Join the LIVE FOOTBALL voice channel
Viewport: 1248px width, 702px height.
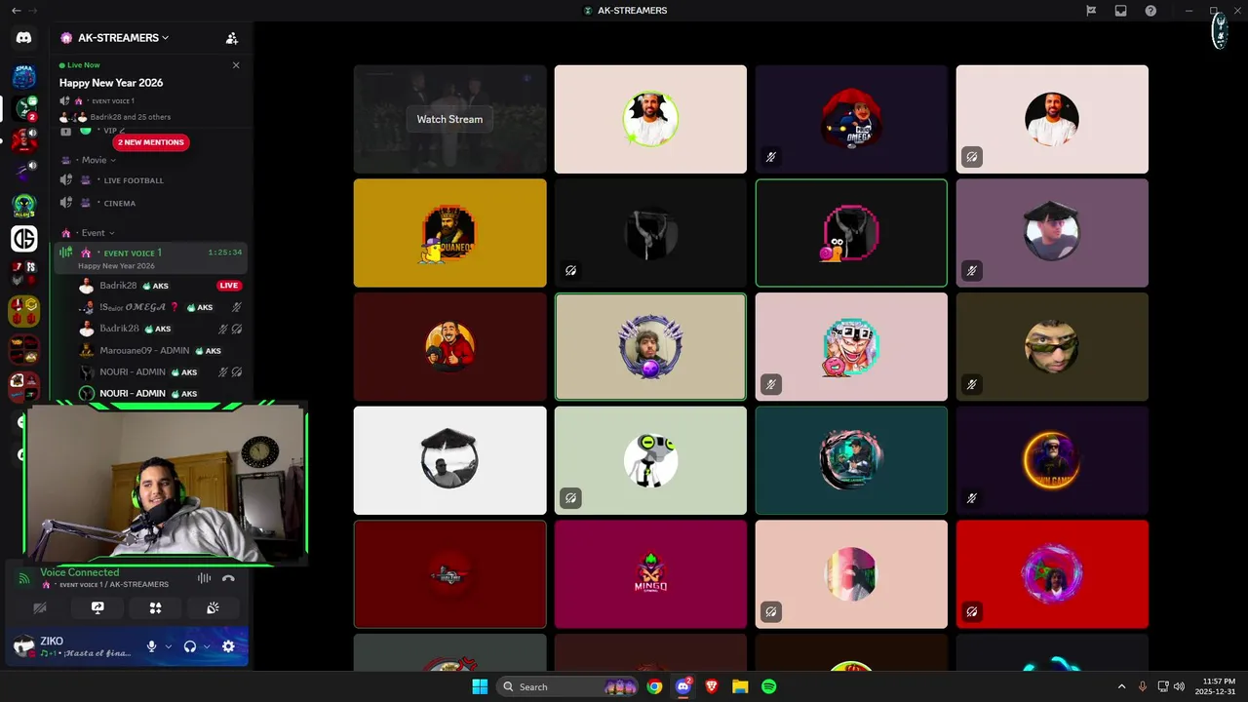click(x=150, y=180)
